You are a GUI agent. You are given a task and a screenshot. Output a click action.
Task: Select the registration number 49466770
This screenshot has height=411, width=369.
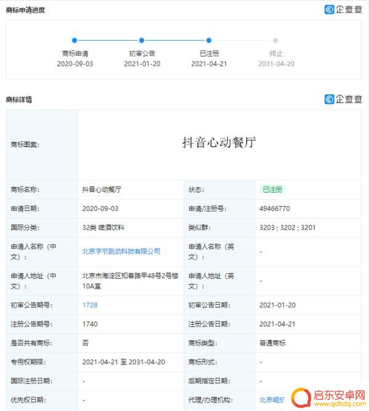(x=275, y=209)
